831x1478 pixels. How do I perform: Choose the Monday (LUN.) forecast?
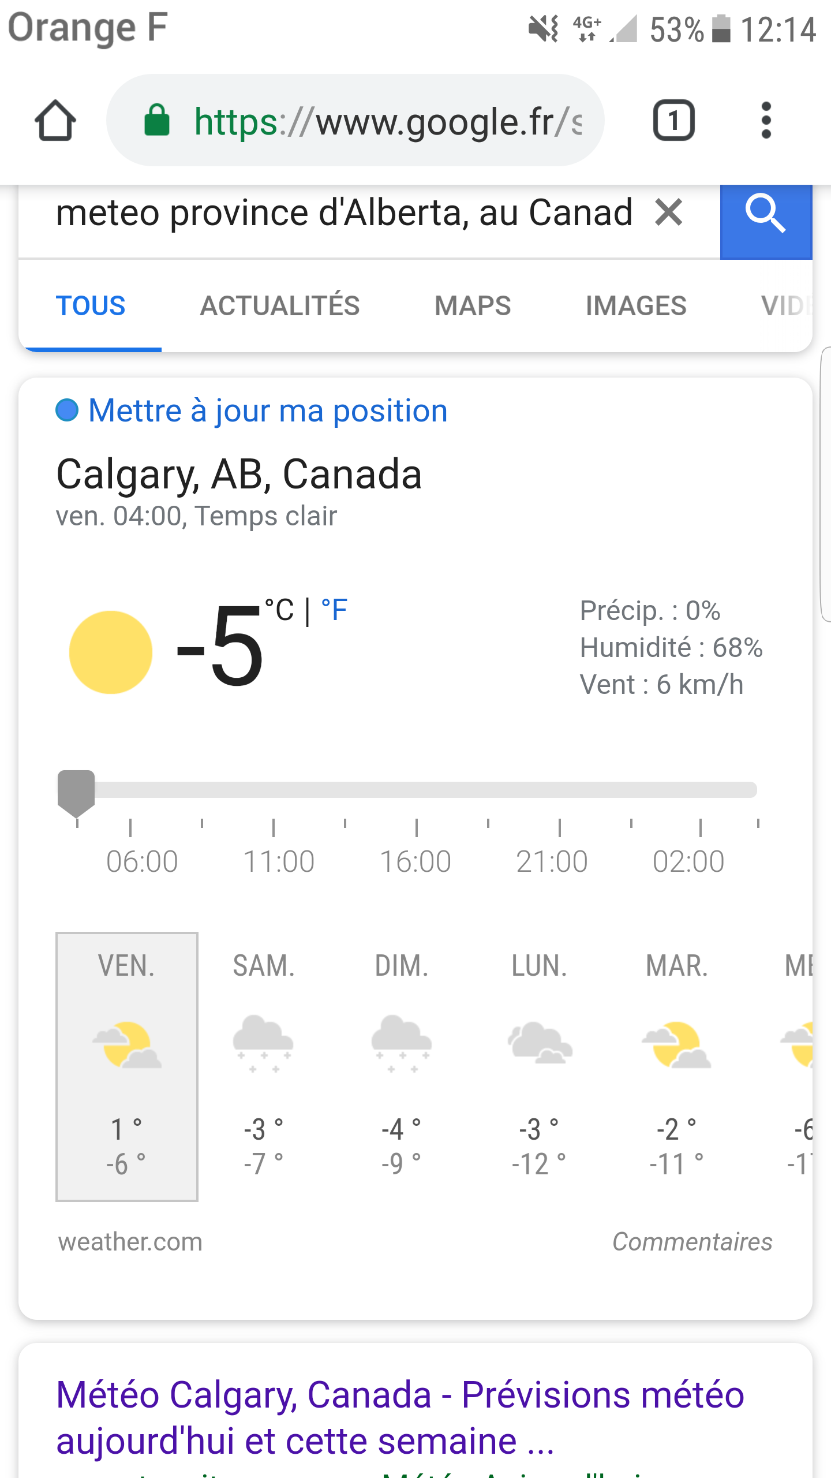point(540,1066)
